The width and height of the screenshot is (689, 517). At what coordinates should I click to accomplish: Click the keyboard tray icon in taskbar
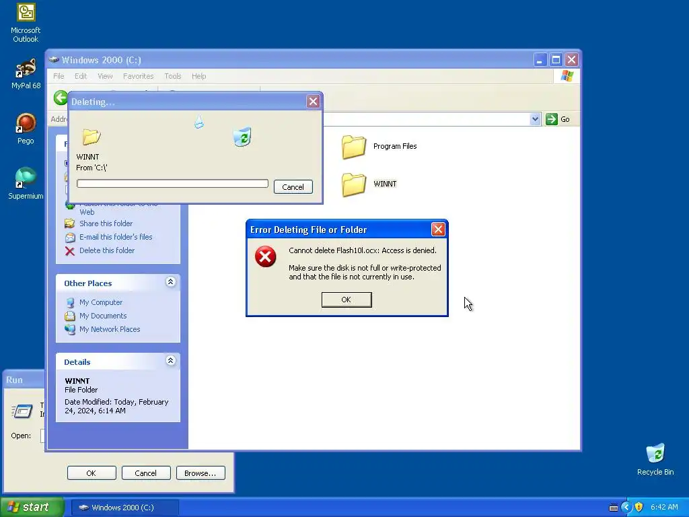point(614,508)
